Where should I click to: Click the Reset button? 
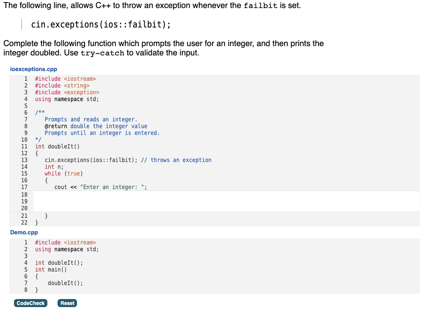67,303
